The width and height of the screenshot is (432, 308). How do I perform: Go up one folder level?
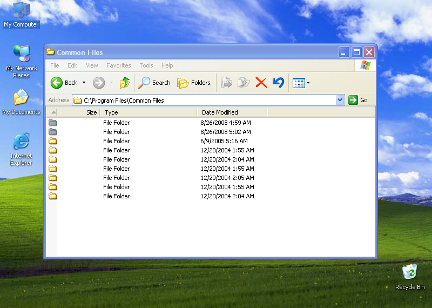[x=125, y=83]
